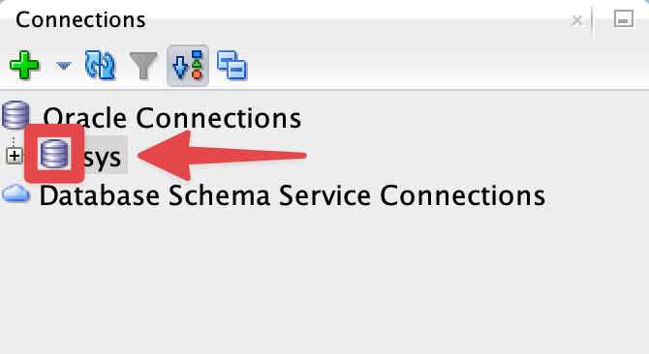The height and width of the screenshot is (354, 649).
Task: Select the sys connection label
Action: 103,158
